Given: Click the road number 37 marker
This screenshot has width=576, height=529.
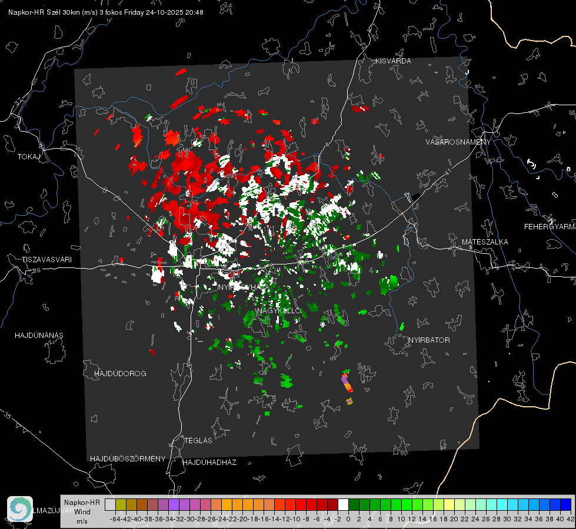Looking at the screenshot, I should tap(19, 101).
